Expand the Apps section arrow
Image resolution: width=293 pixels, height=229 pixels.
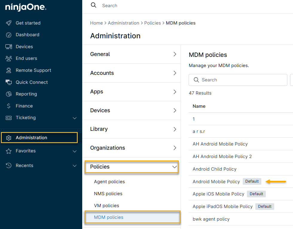[x=175, y=92]
